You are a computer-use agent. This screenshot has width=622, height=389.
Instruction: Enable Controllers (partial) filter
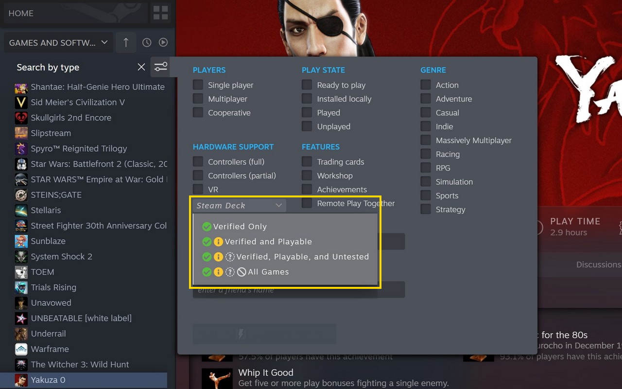pos(198,176)
